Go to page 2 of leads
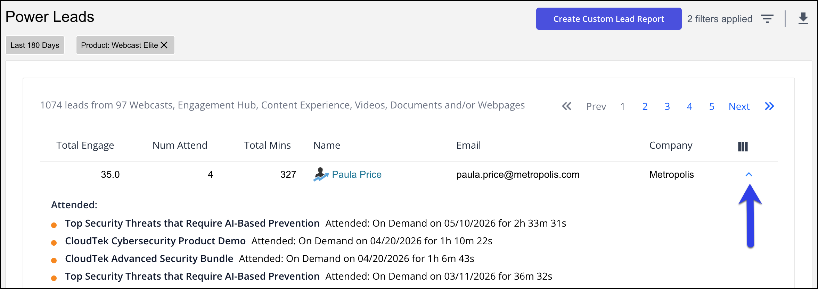 [x=645, y=106]
